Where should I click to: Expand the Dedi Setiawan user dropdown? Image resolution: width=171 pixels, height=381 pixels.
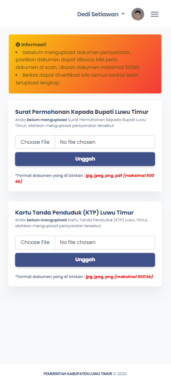(x=101, y=15)
